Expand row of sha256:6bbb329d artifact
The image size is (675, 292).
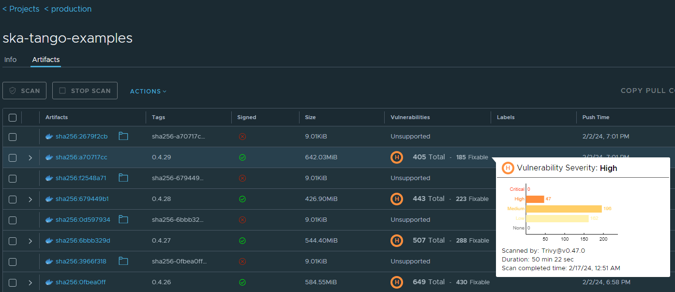tap(30, 241)
